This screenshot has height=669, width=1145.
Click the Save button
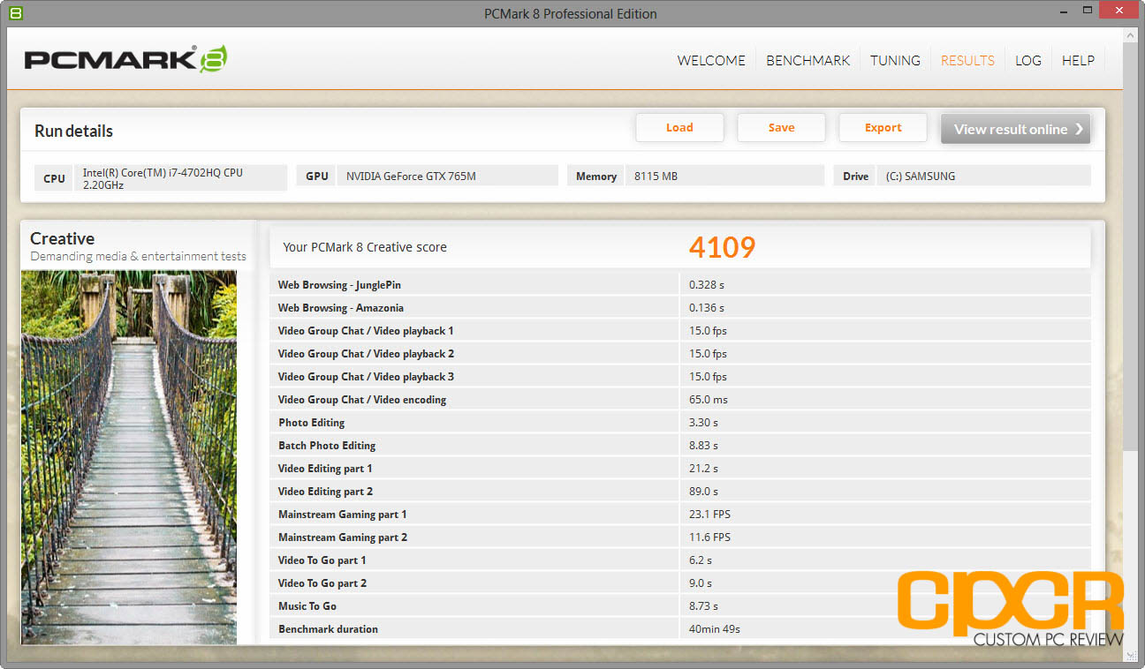click(x=781, y=128)
